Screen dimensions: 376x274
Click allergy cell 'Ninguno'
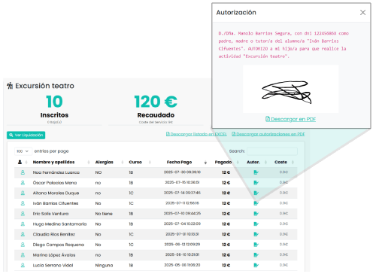click(x=104, y=265)
